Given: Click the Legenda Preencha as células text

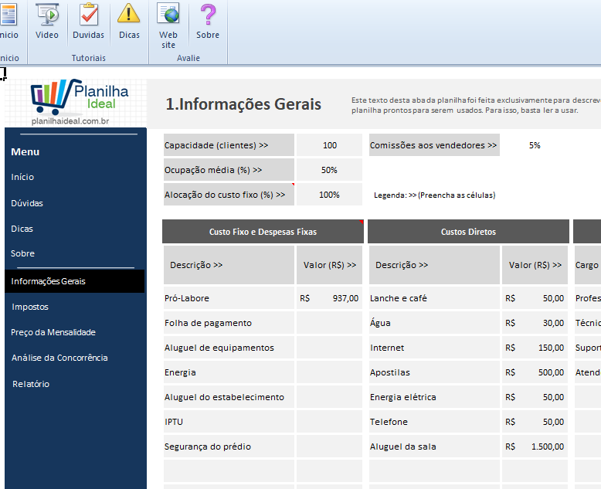Looking at the screenshot, I should (x=435, y=195).
